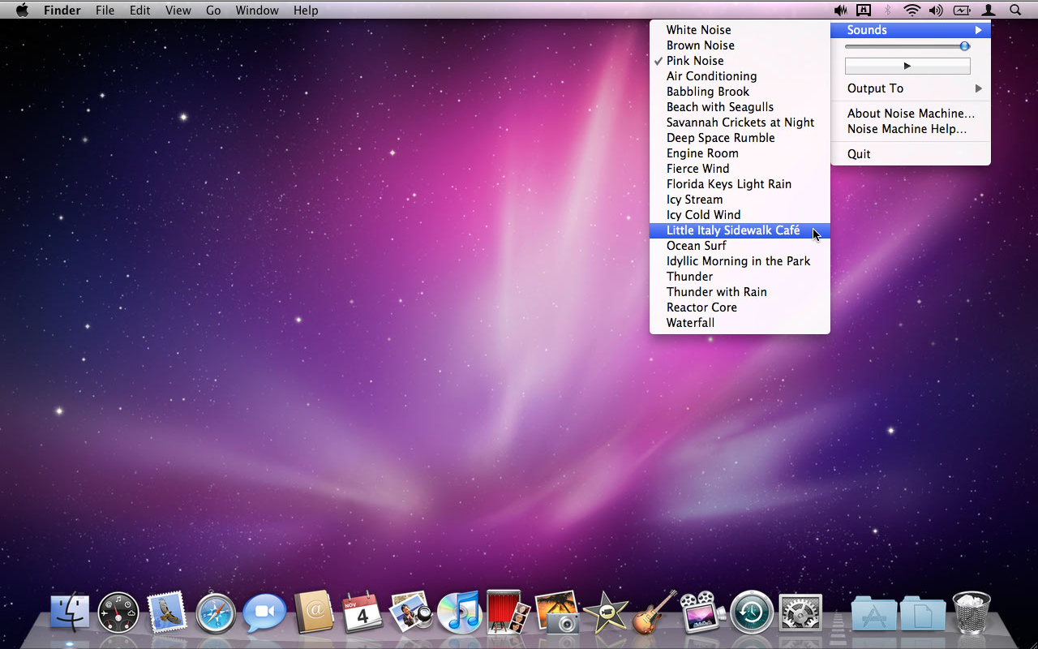Launch Finder from the Dock

pos(71,612)
